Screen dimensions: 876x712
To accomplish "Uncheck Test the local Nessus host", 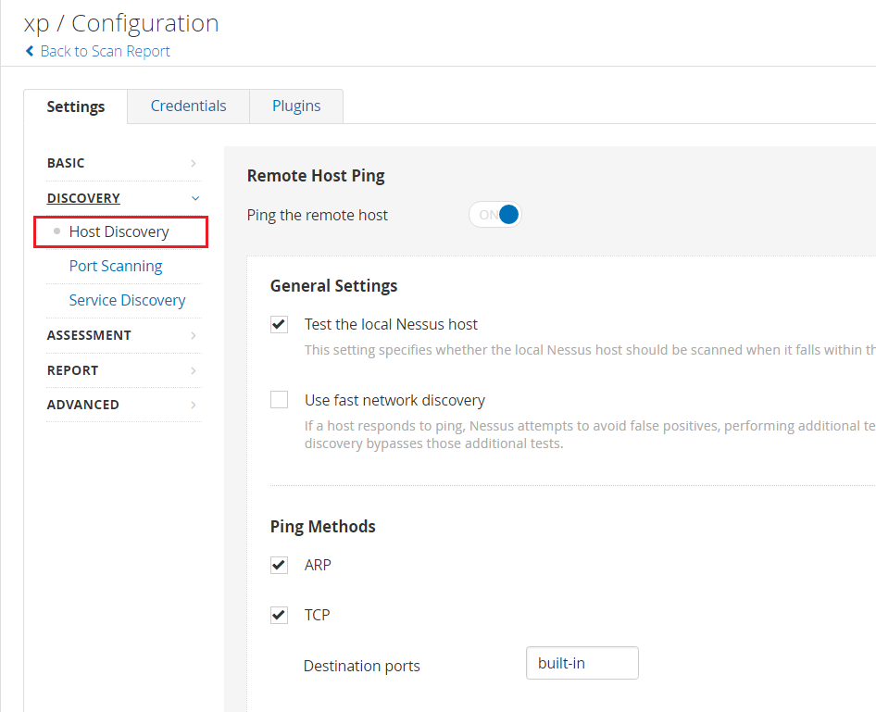I will tap(279, 324).
